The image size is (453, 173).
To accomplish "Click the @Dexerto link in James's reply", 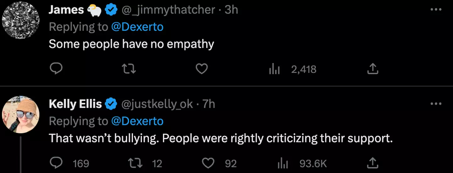I will [137, 27].
